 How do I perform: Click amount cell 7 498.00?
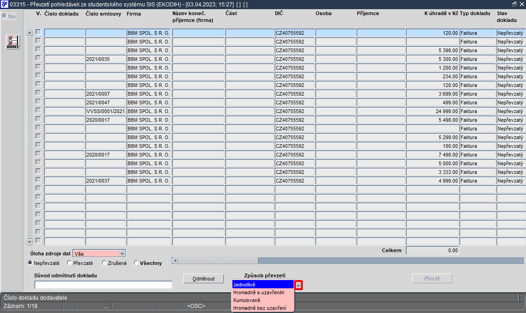(x=432, y=155)
